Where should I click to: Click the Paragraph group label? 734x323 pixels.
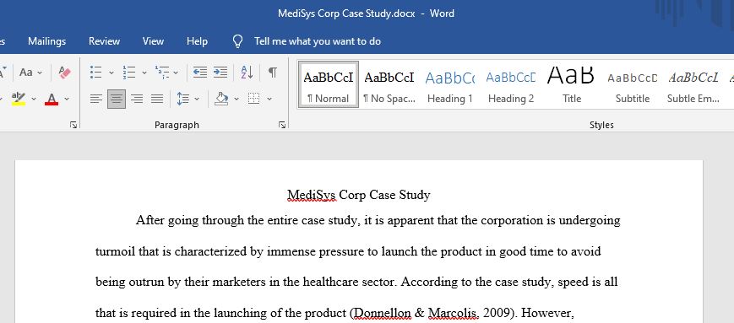(177, 125)
